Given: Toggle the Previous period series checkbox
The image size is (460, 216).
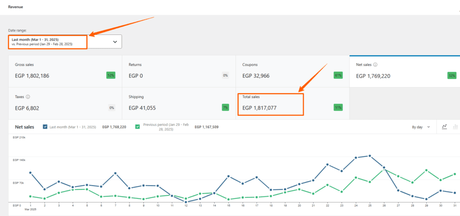Looking at the screenshot, I should [137, 127].
